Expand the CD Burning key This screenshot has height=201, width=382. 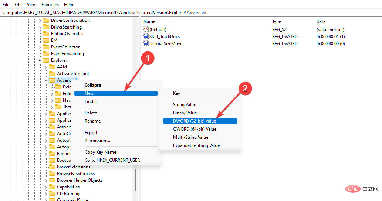click(46, 194)
